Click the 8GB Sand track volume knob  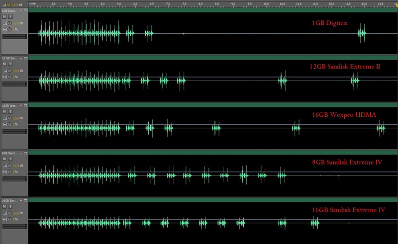tap(9, 165)
